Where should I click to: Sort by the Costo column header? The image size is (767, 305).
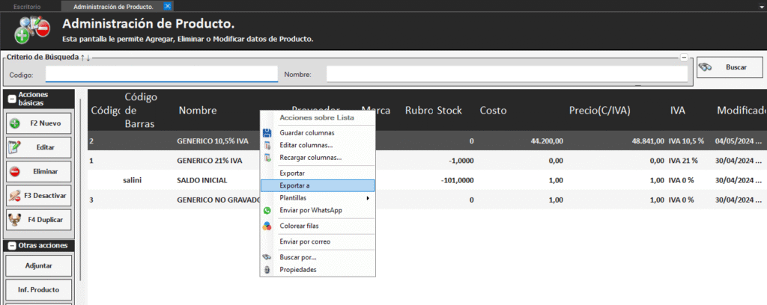pyautogui.click(x=494, y=110)
